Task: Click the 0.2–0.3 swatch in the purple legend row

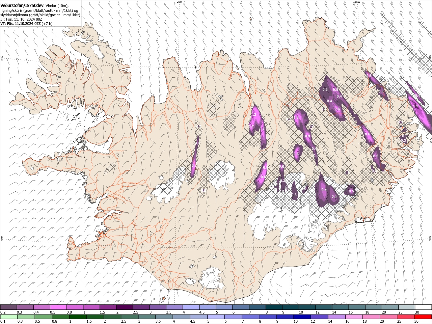Action: click(8, 307)
